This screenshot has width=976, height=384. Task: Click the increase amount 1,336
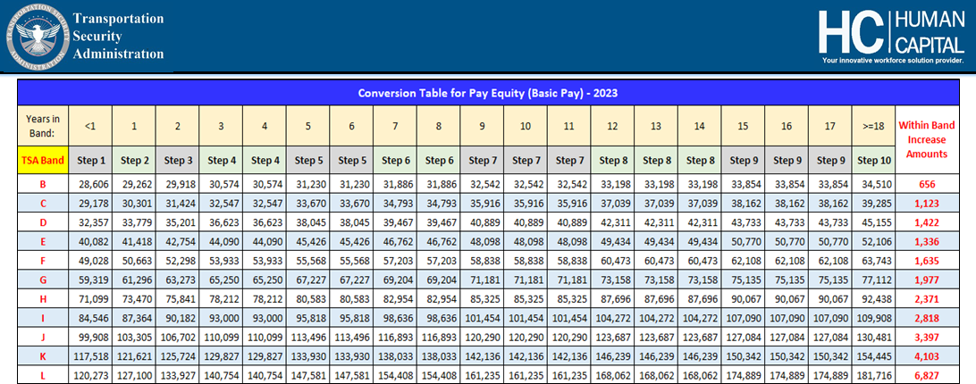927,241
